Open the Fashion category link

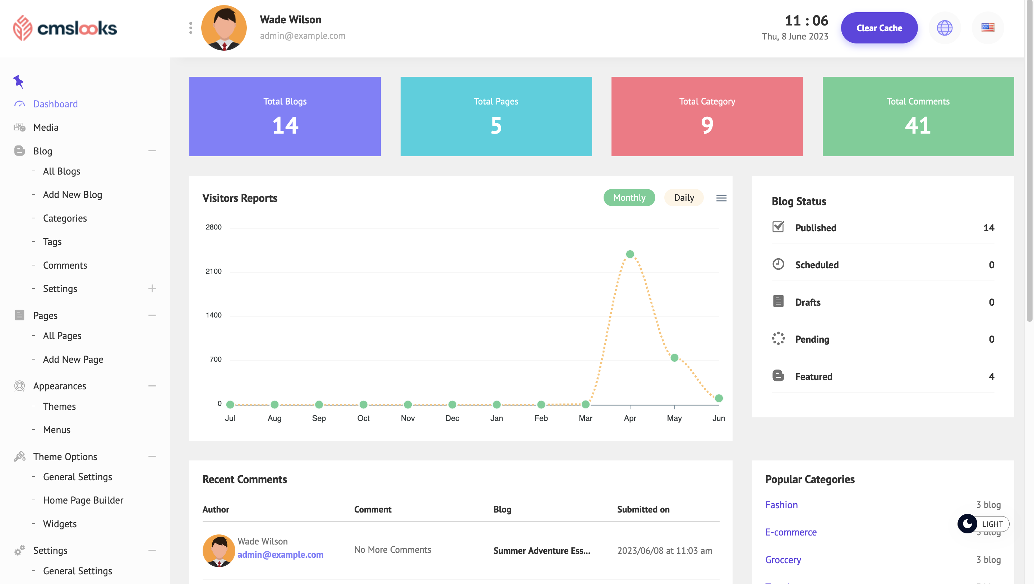[781, 505]
